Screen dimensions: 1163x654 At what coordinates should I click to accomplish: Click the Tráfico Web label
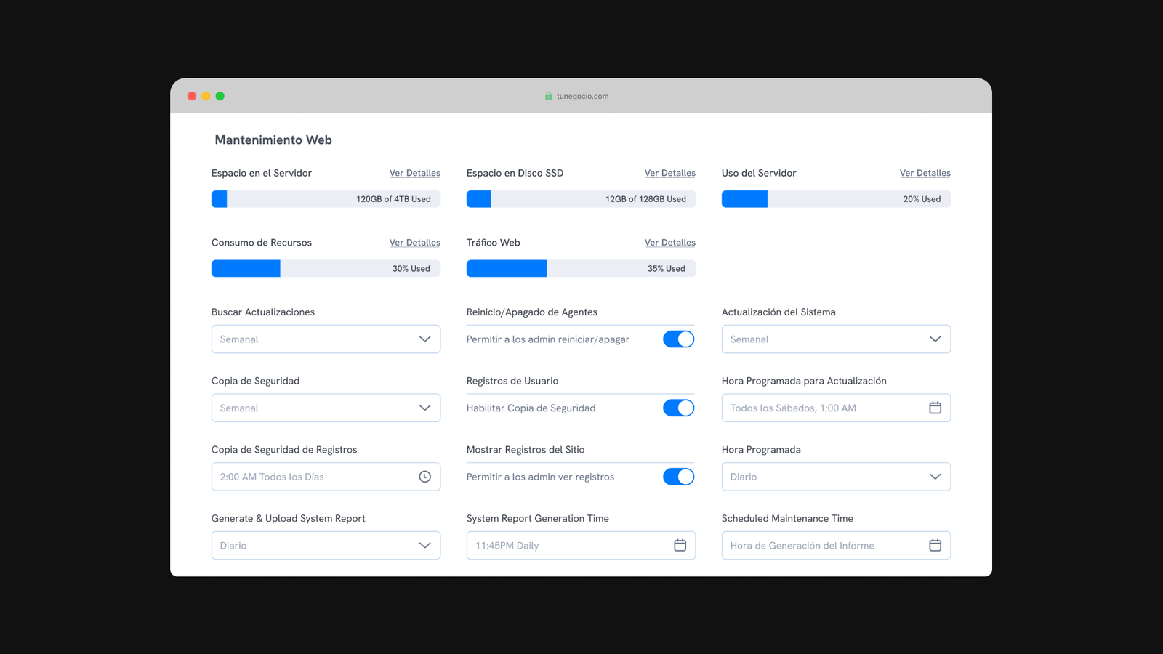coord(494,243)
